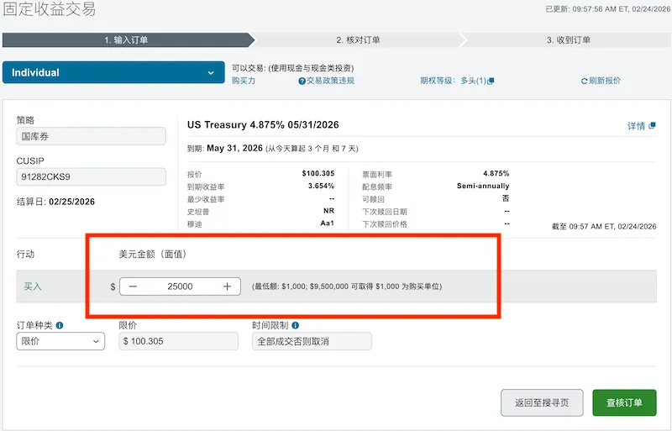
Task: Click the plus icon in amount stepper
Action: click(x=227, y=286)
